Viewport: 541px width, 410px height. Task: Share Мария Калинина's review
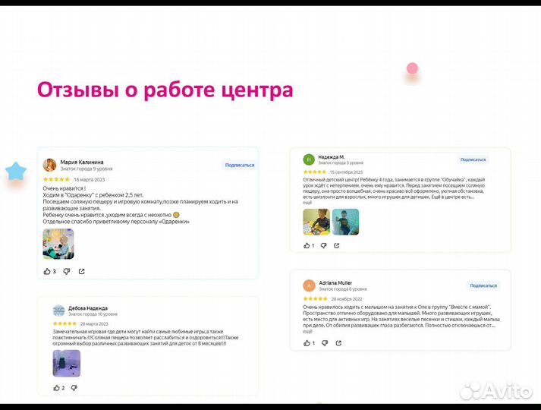coord(81,272)
